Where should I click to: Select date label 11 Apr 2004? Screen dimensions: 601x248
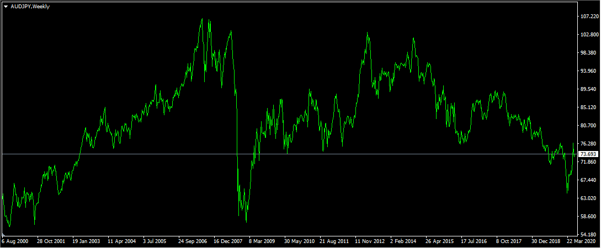(x=121, y=242)
